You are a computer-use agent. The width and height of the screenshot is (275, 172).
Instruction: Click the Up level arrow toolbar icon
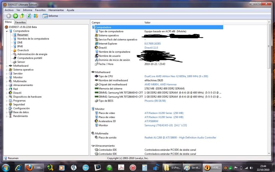click(22, 16)
